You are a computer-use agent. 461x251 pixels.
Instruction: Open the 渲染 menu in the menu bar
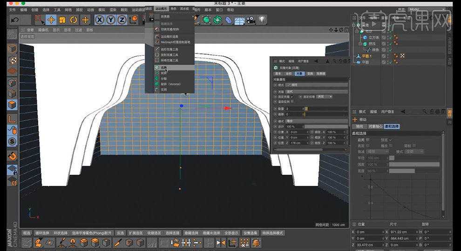[113, 10]
